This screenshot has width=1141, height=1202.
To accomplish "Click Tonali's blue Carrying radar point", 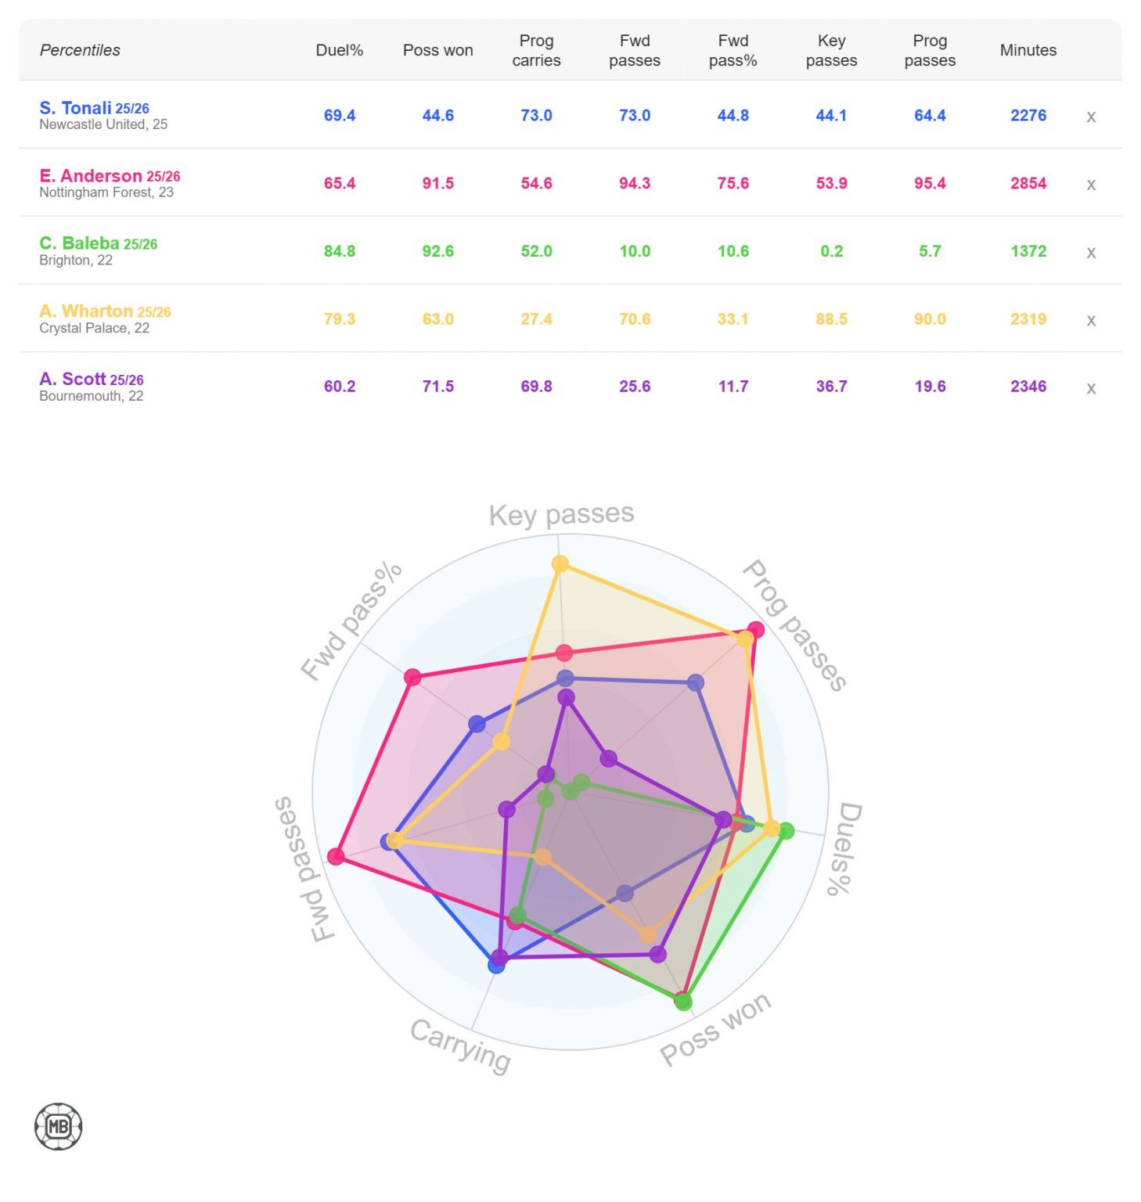I will (496, 965).
